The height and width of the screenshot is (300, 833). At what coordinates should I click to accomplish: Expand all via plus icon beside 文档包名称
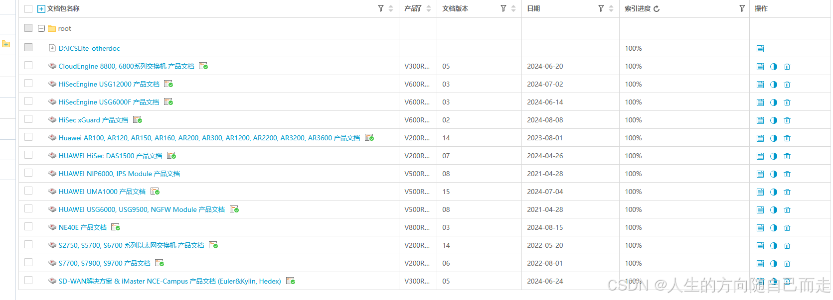(41, 9)
